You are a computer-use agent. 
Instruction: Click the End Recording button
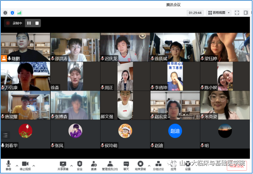[140, 165]
